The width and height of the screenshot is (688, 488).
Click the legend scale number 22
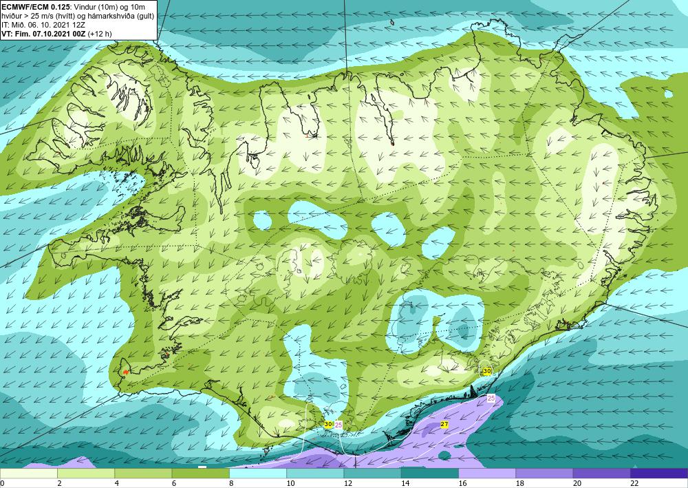[x=634, y=484]
